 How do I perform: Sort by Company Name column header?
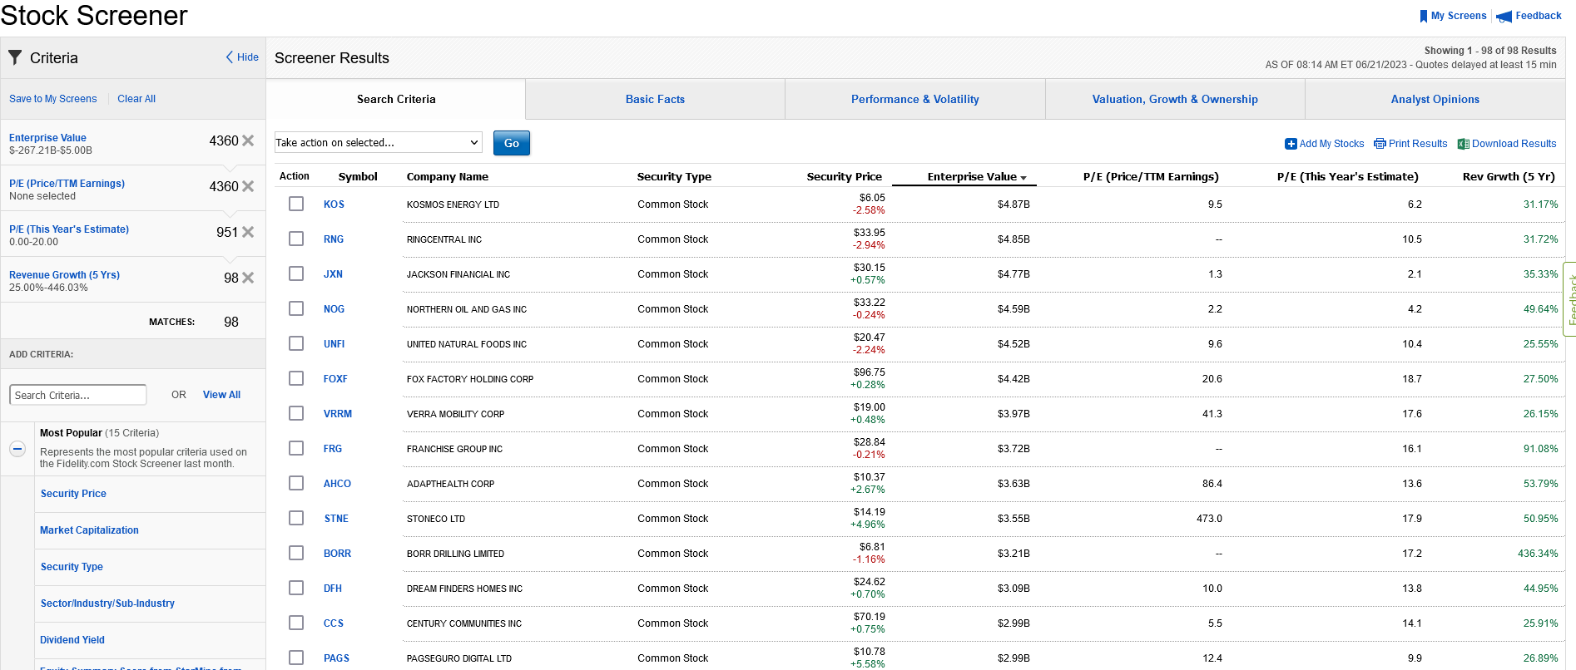[x=447, y=176]
